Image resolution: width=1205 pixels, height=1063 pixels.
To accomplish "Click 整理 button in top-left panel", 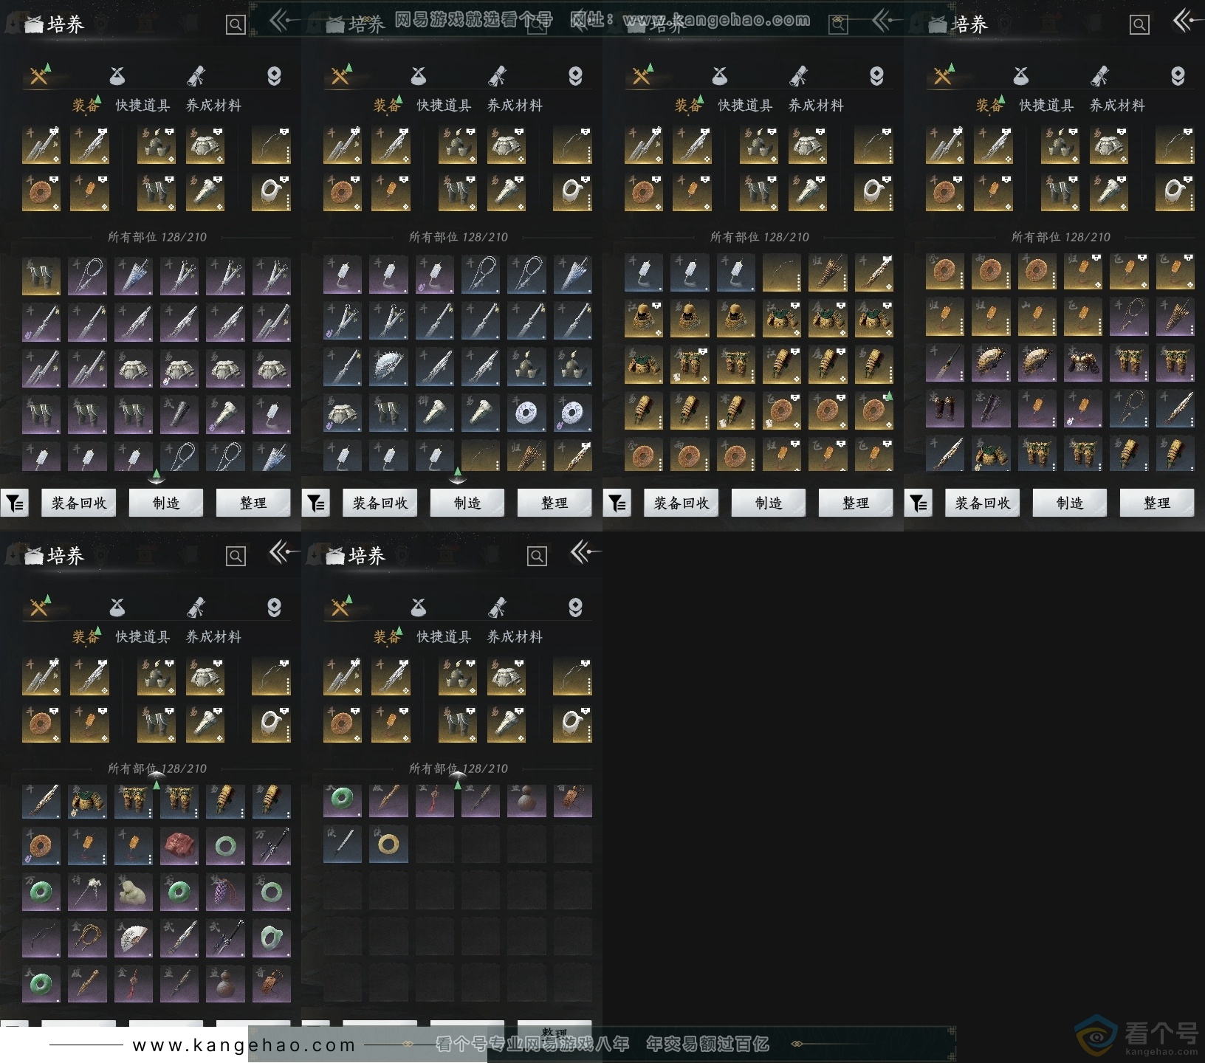I will (x=253, y=503).
